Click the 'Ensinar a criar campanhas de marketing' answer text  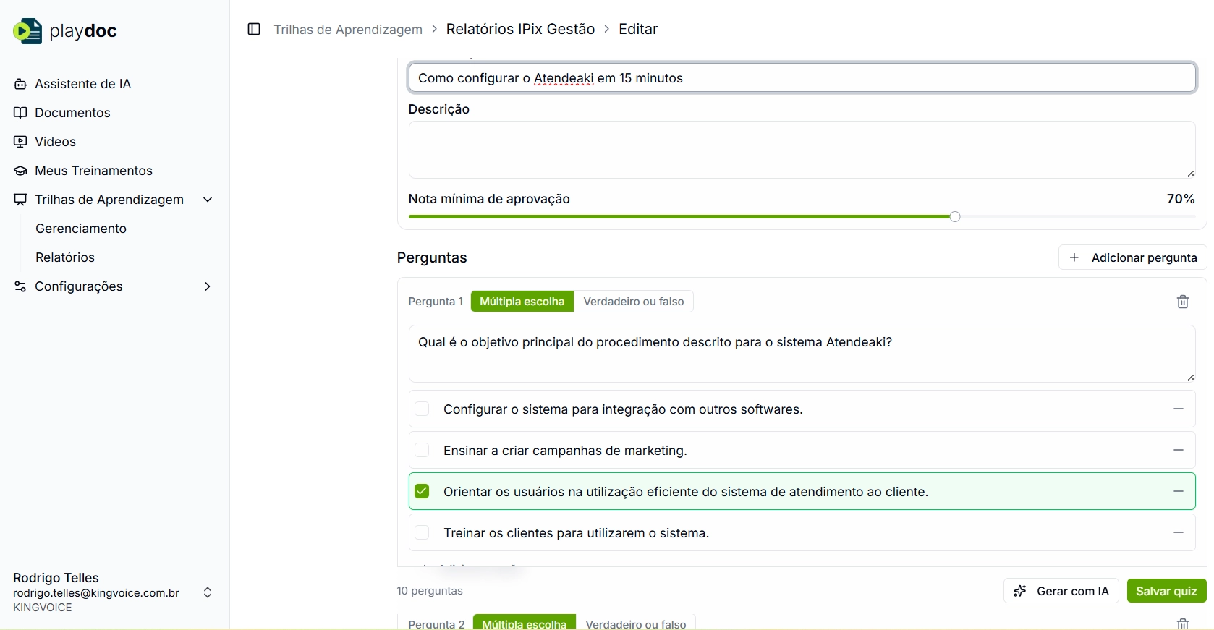click(x=565, y=451)
